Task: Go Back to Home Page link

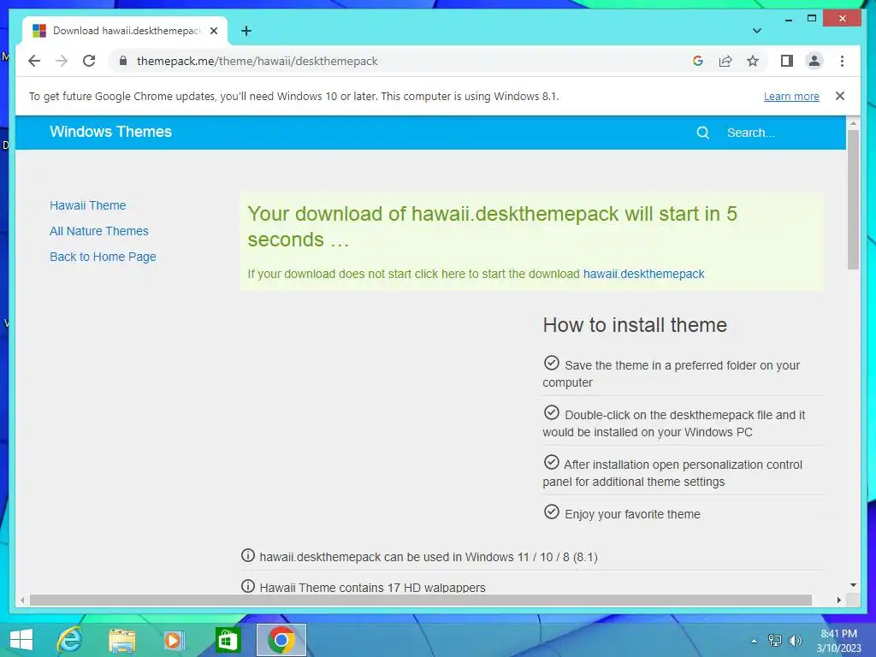Action: (x=103, y=257)
